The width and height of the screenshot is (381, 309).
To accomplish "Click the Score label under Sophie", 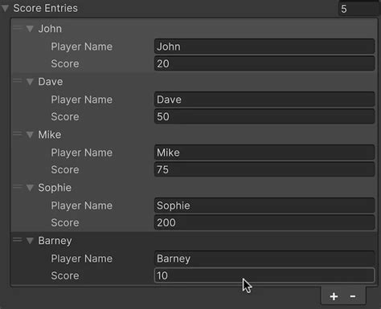I will pyautogui.click(x=65, y=222).
